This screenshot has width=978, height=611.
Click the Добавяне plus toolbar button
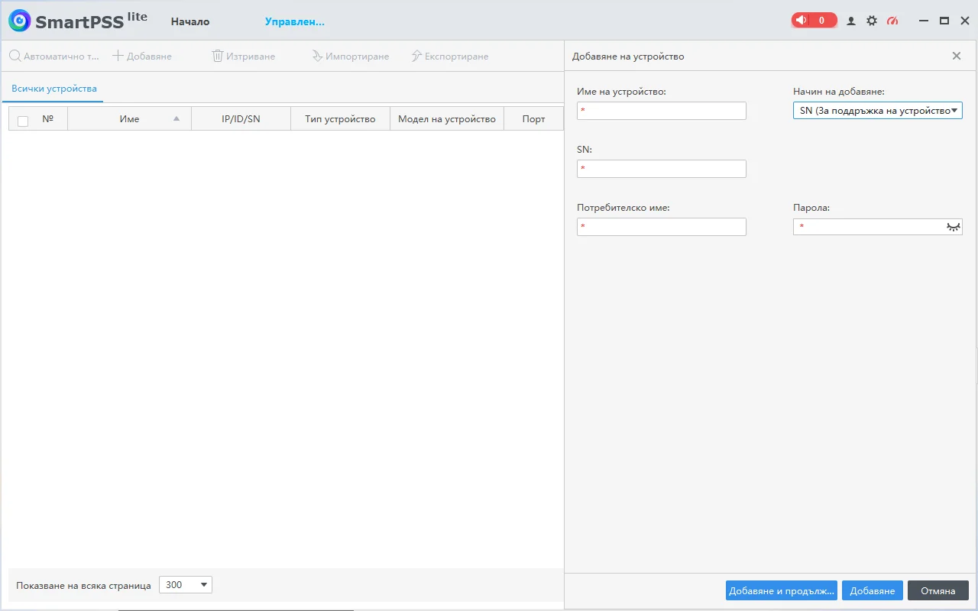[142, 57]
